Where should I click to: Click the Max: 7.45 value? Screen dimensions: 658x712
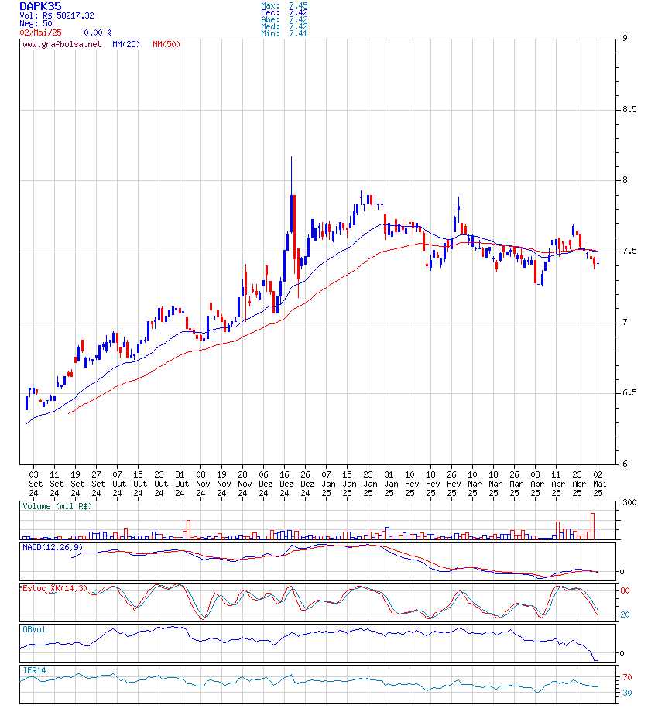click(284, 5)
